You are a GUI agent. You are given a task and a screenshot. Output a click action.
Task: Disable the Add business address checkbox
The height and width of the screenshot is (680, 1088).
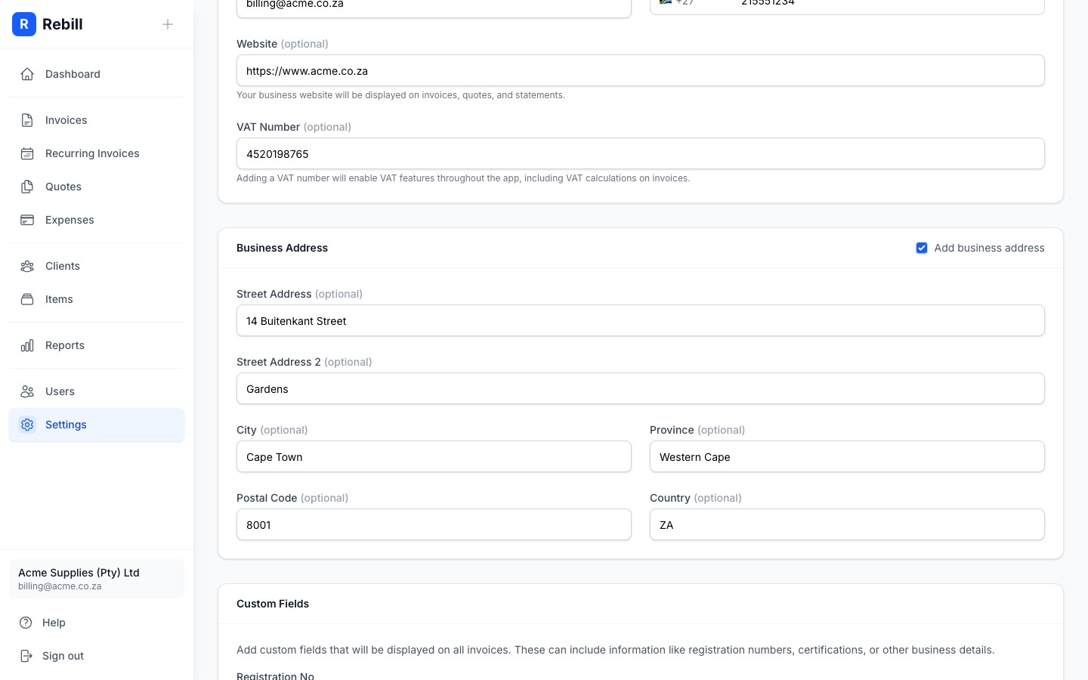tap(922, 248)
